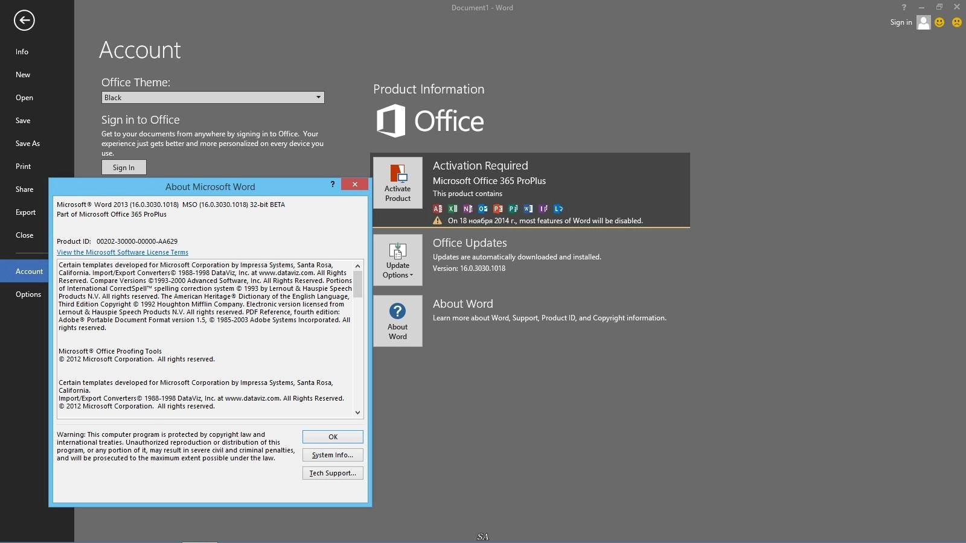
Task: Close the About Microsoft Word dialog
Action: click(355, 185)
